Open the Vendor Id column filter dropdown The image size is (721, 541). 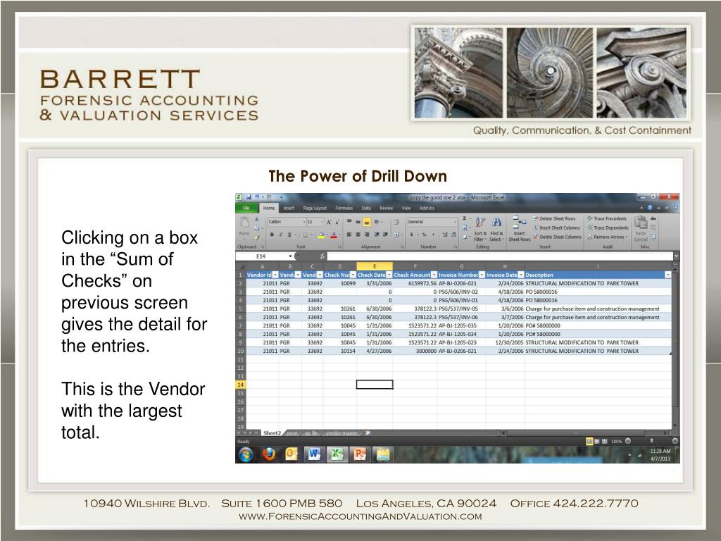[x=275, y=275]
